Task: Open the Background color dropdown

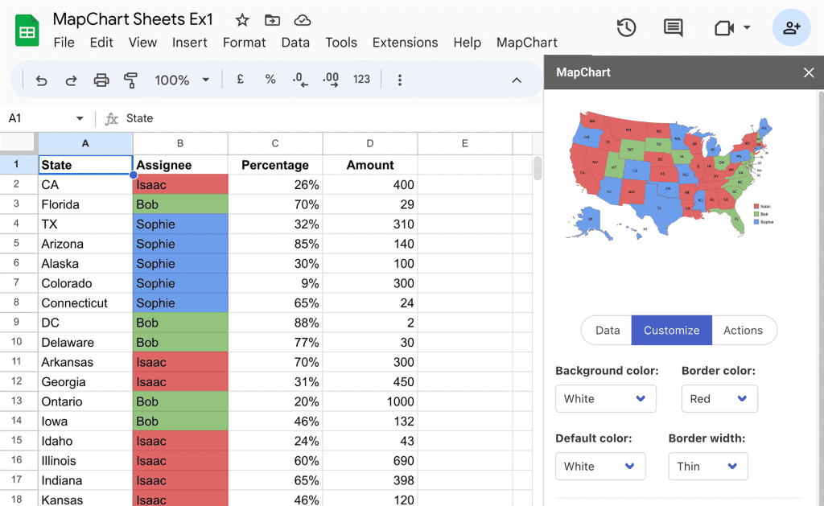Action: 605,399
